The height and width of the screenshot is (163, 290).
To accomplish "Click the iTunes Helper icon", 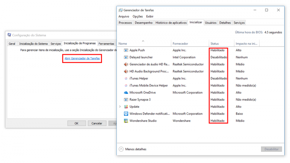I will [126, 79].
